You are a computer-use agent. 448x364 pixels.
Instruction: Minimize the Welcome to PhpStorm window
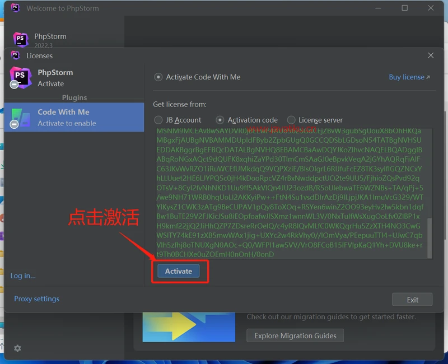[379, 8]
